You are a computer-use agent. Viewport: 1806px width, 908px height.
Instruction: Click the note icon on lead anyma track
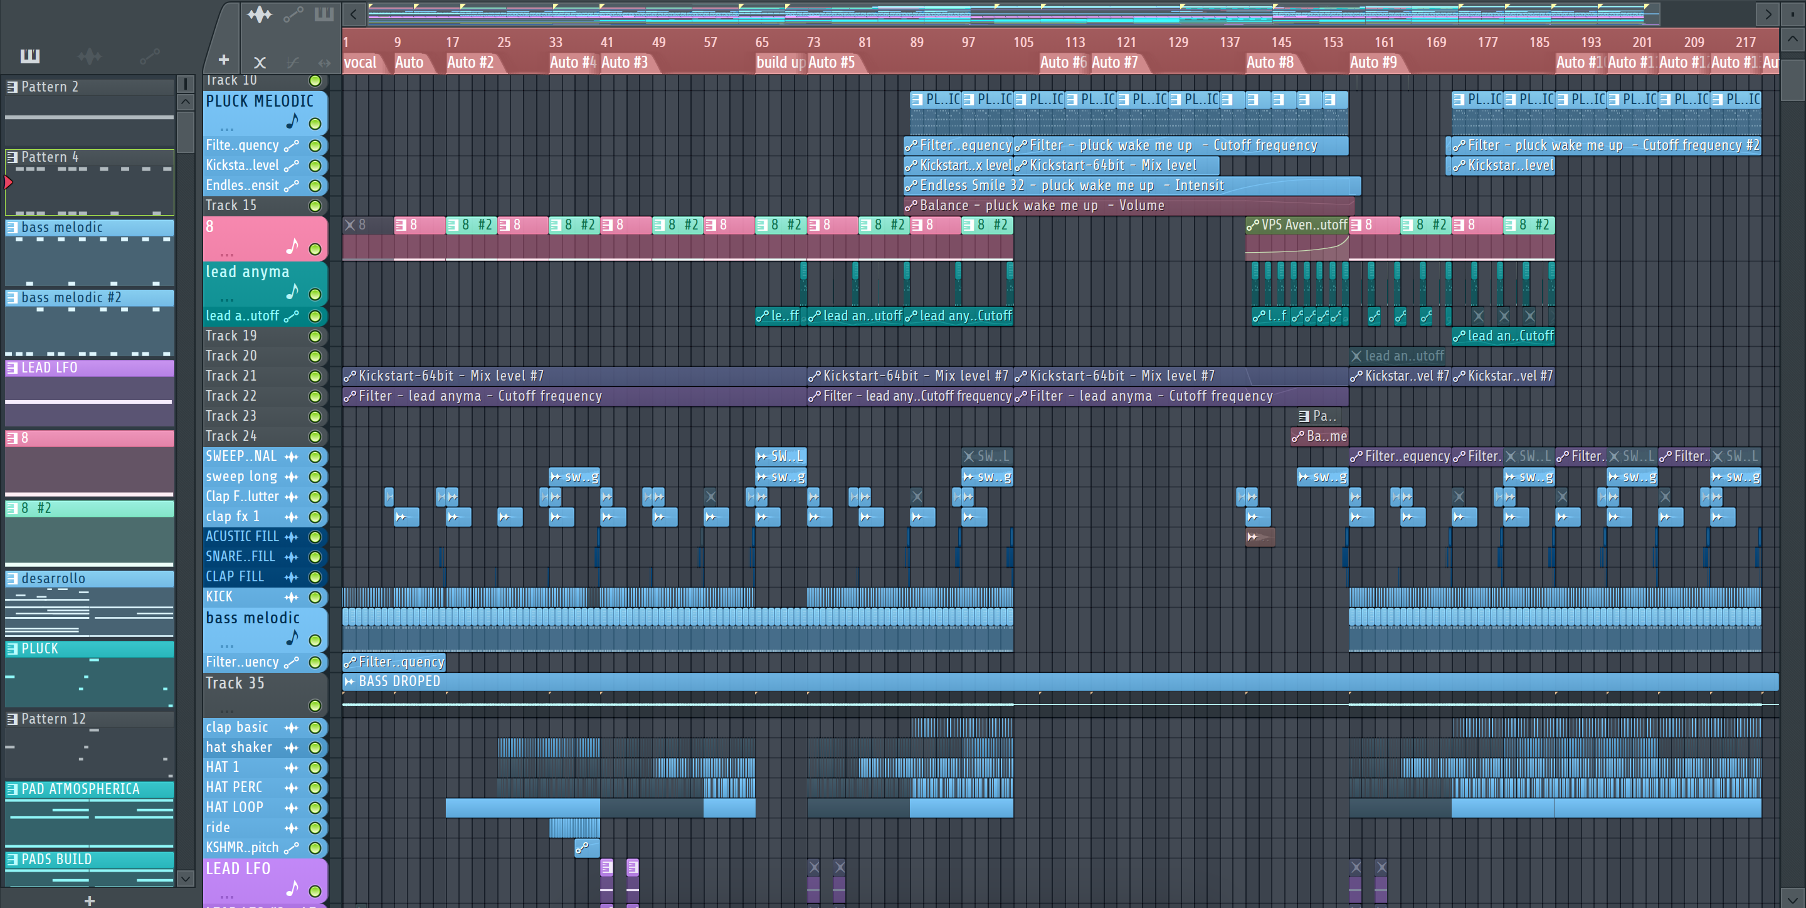[292, 292]
